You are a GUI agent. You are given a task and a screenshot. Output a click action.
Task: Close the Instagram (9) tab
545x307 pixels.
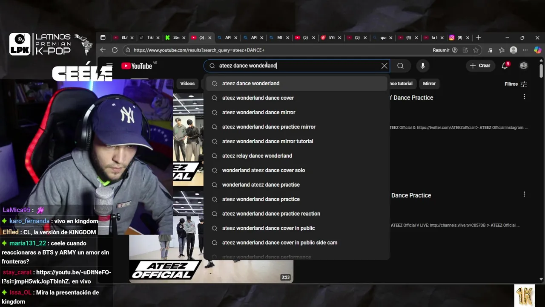468,38
